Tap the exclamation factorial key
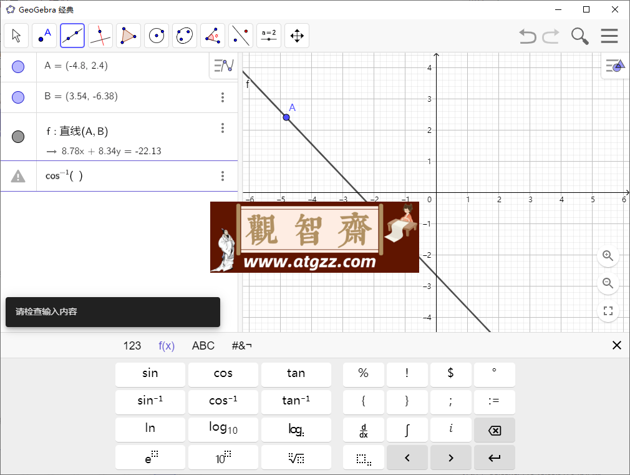Viewport: 630px width, 475px height. pyautogui.click(x=407, y=374)
